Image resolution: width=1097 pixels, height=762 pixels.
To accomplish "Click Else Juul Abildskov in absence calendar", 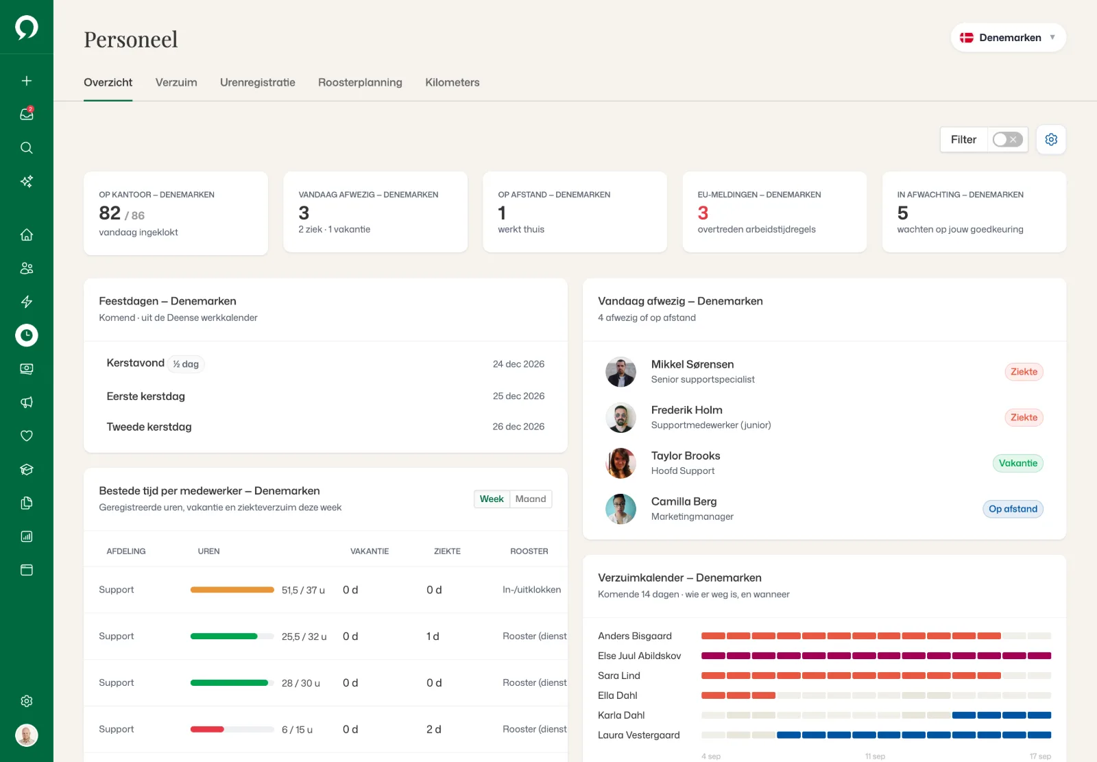I will pos(640,656).
